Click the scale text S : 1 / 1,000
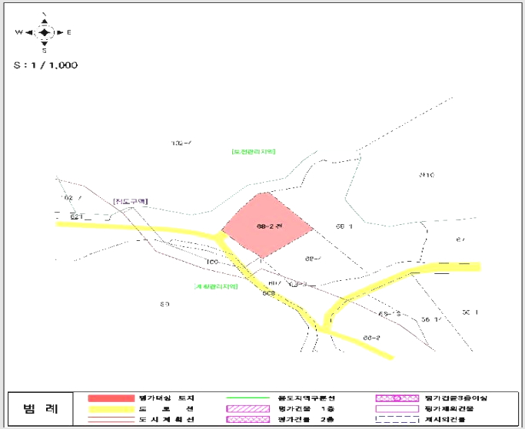The image size is (525, 429). click(x=45, y=65)
